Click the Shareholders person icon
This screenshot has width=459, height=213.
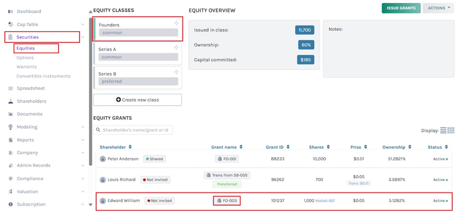coord(11,102)
